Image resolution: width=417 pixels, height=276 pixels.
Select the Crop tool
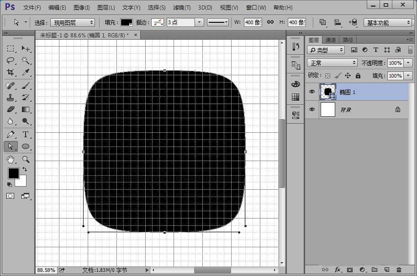point(11,73)
